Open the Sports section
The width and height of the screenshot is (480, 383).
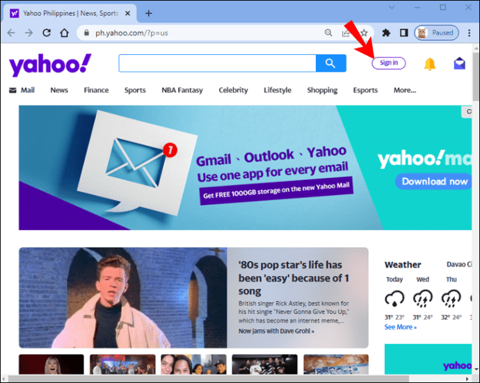pyautogui.click(x=135, y=90)
